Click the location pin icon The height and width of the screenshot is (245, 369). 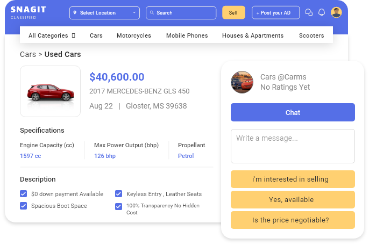point(75,13)
